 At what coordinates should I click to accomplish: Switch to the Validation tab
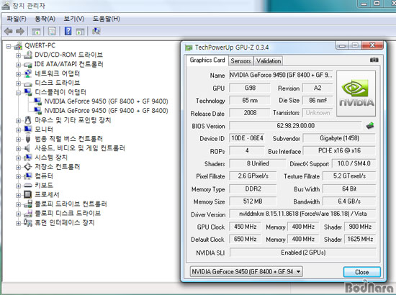click(269, 61)
